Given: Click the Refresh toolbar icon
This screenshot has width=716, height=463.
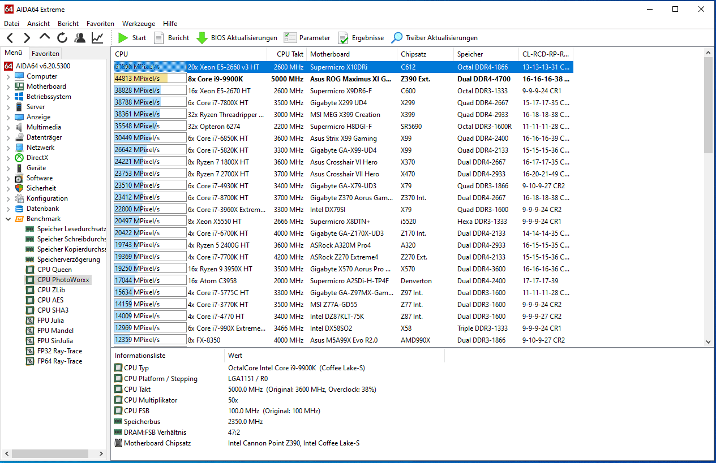Looking at the screenshot, I should (x=62, y=38).
